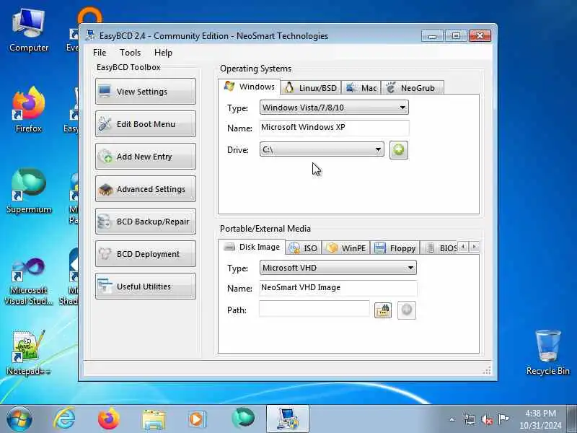The height and width of the screenshot is (433, 577).
Task: Switch to the Linux/BSD tab
Action: (x=311, y=87)
